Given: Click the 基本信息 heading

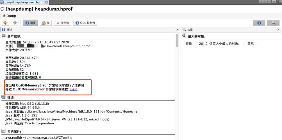Looking at the screenshot, I should pyautogui.click(x=14, y=36).
